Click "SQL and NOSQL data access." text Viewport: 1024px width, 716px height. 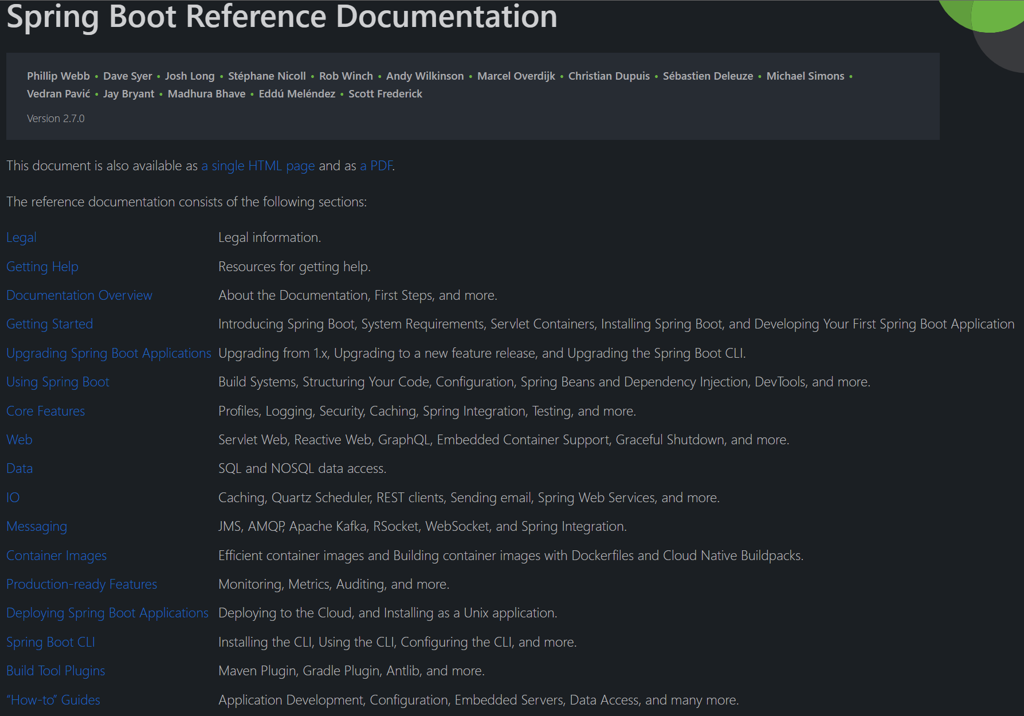[302, 469]
